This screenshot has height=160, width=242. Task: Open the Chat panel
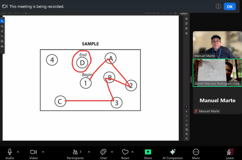click(103, 154)
